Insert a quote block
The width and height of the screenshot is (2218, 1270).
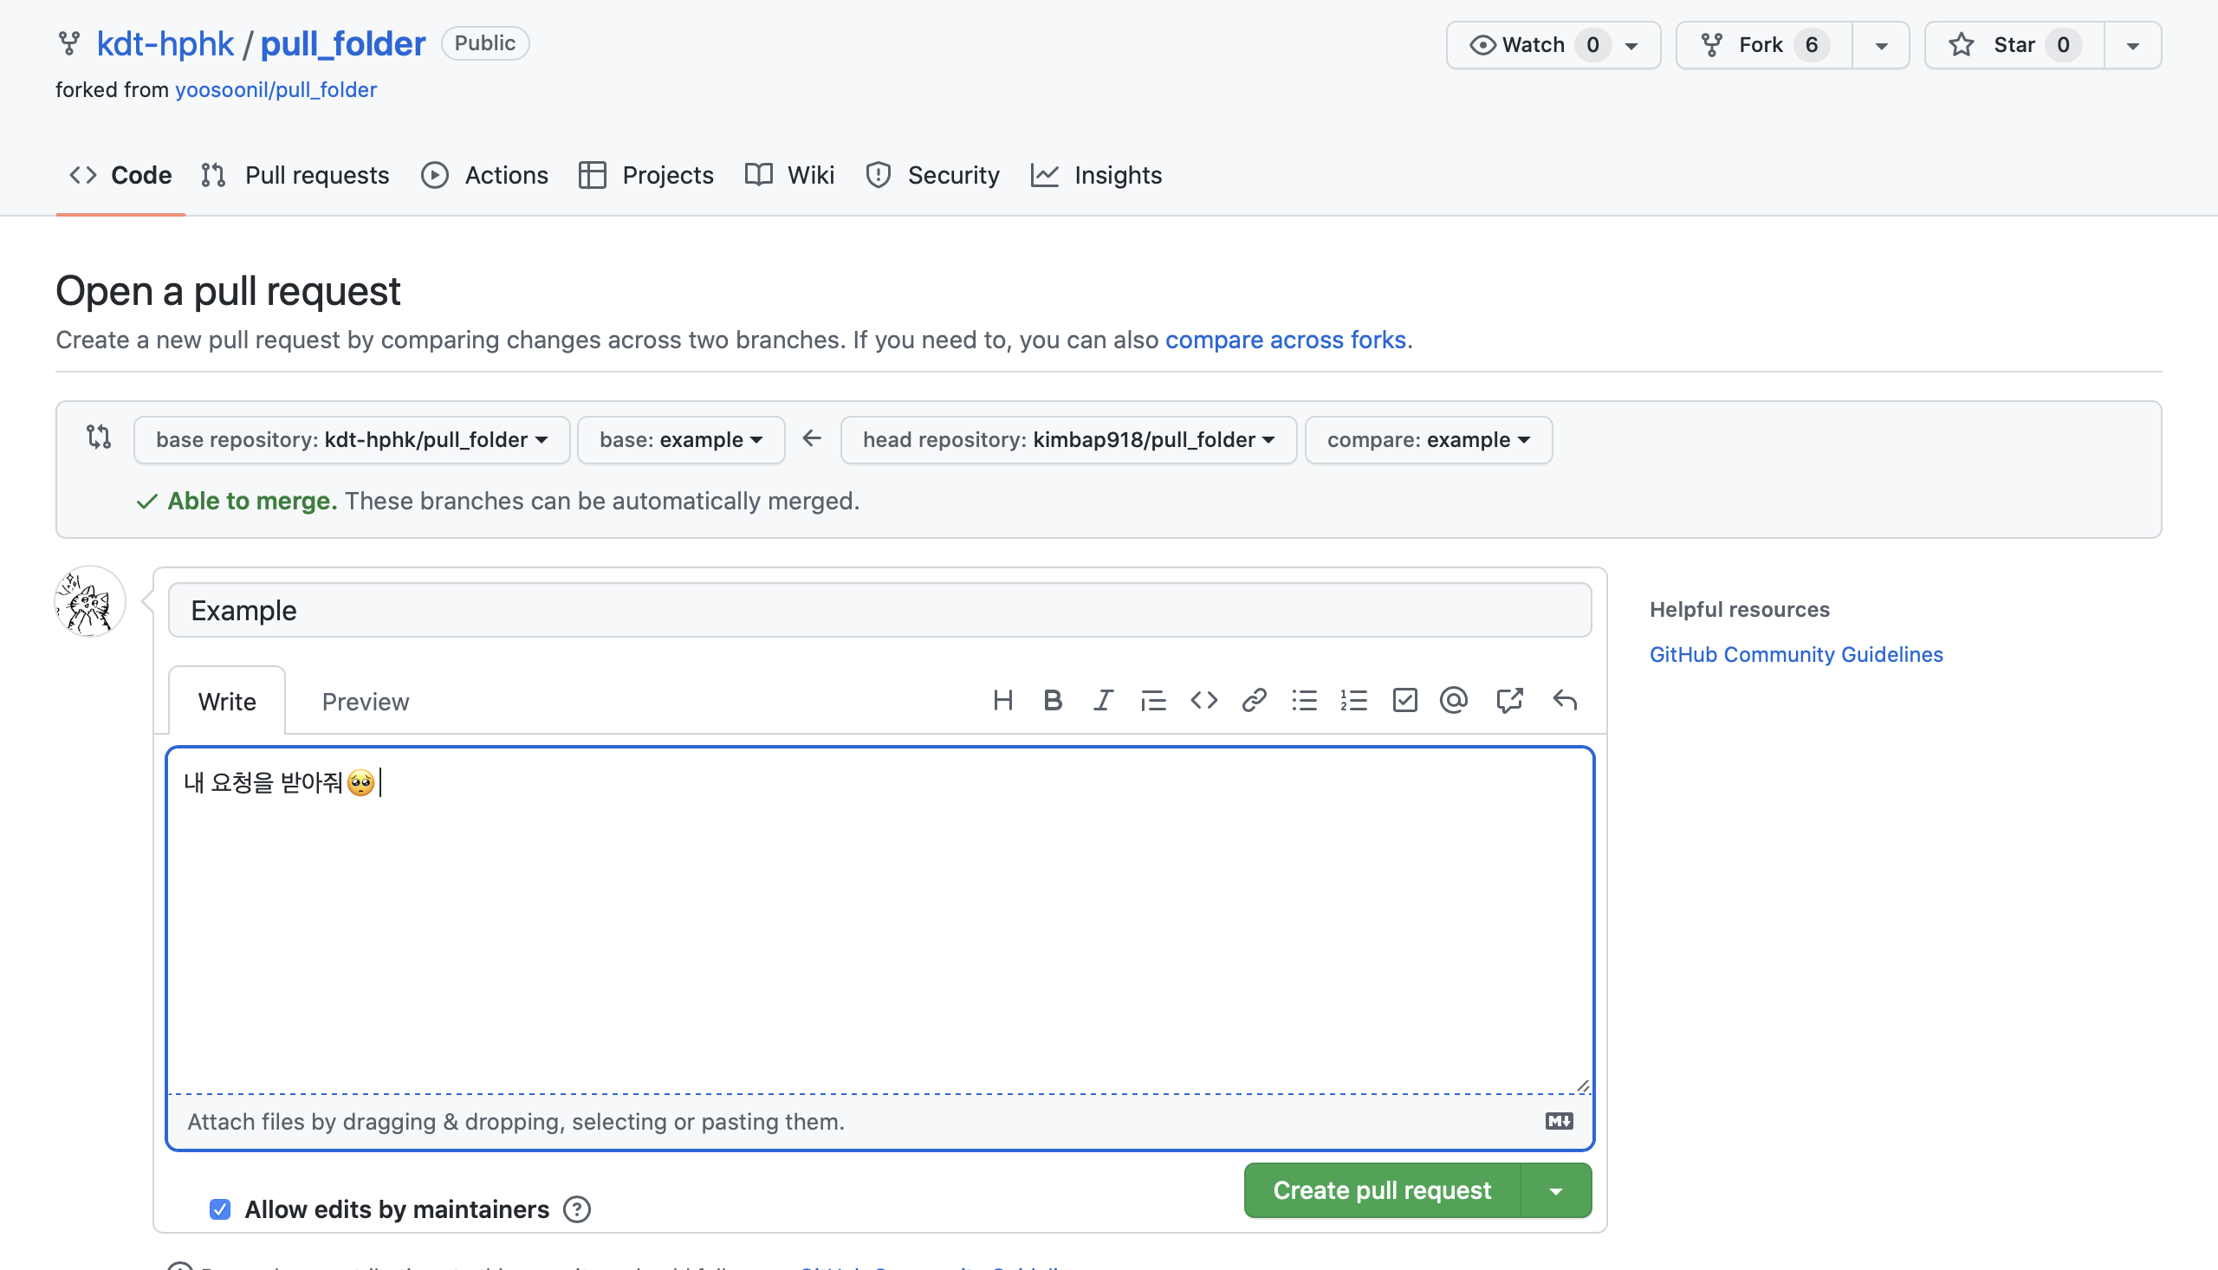(1153, 701)
